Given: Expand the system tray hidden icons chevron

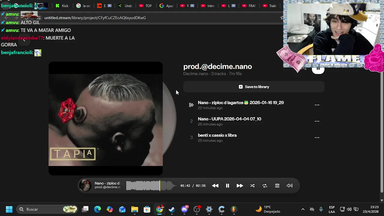Looking at the screenshot, I should coord(303,209).
